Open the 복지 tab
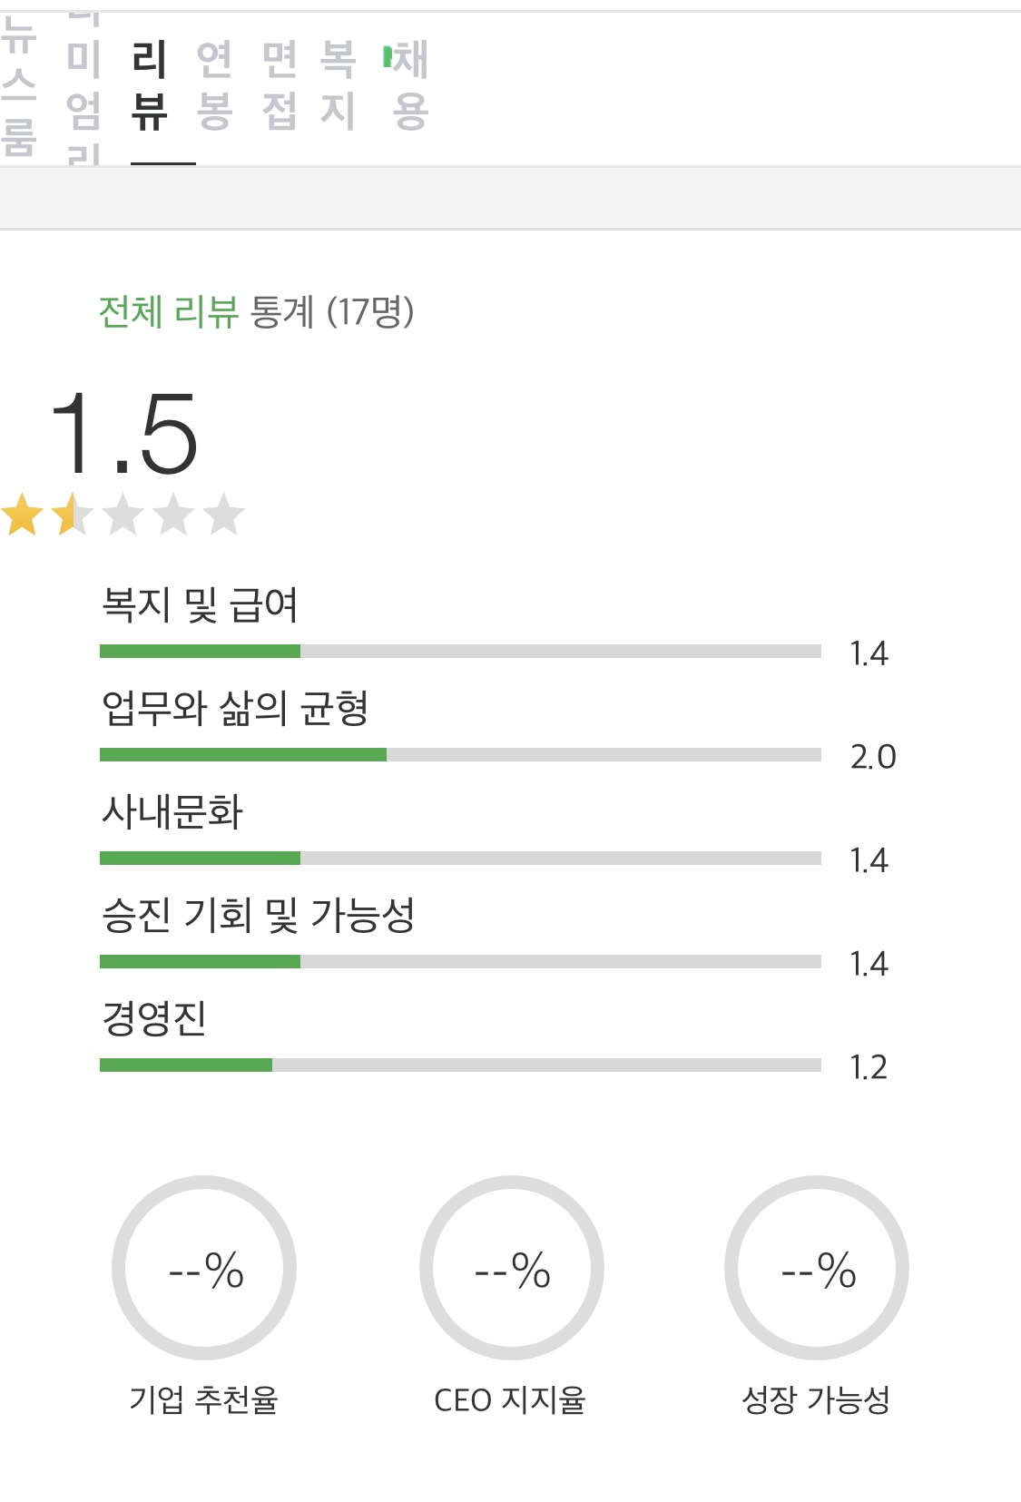 click(338, 86)
